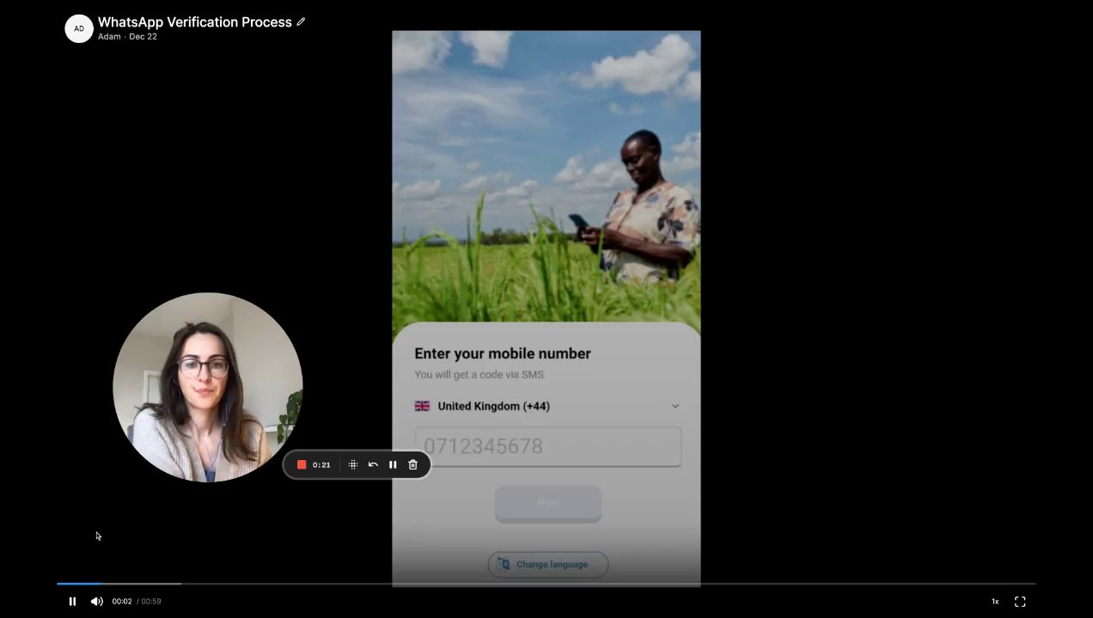Open United Kingdom (+44) country dropdown
1093x618 pixels.
tap(547, 406)
